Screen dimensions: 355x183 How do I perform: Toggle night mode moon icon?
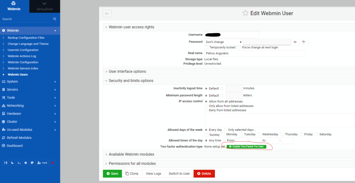pos(12,163)
